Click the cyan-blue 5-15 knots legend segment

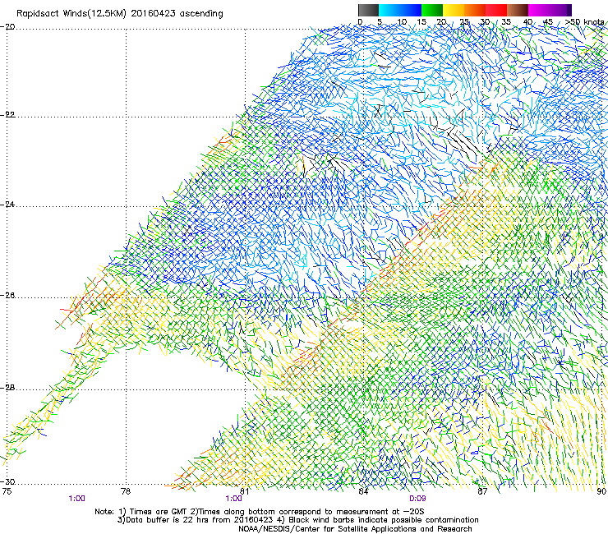(400, 10)
